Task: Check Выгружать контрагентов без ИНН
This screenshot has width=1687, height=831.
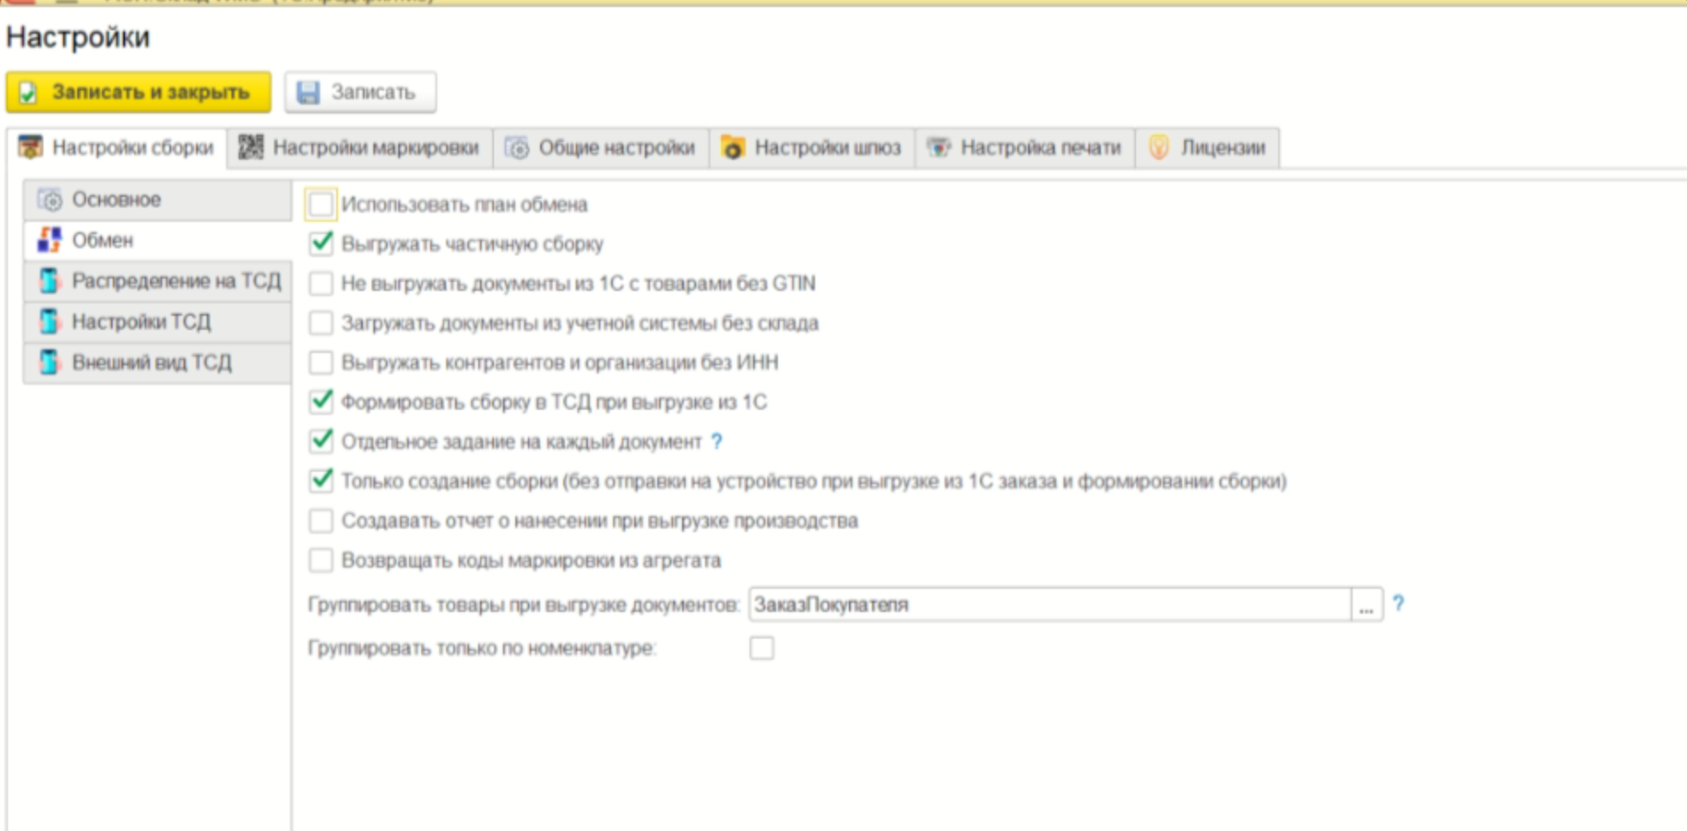Action: 321,363
